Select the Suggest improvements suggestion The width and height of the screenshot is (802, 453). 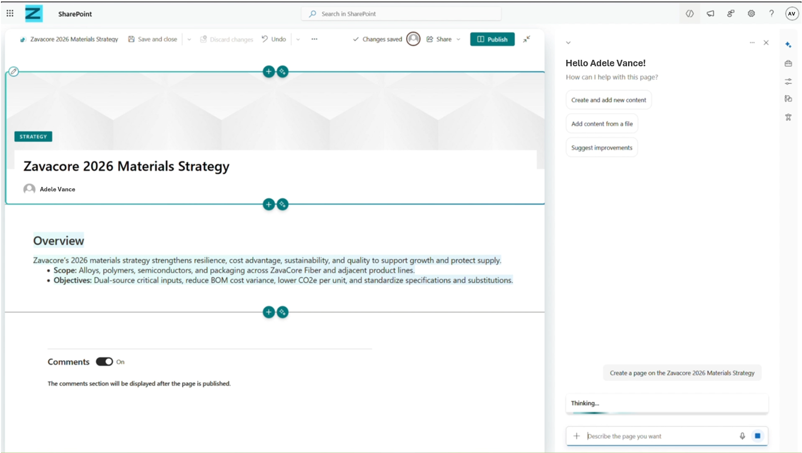[601, 148]
